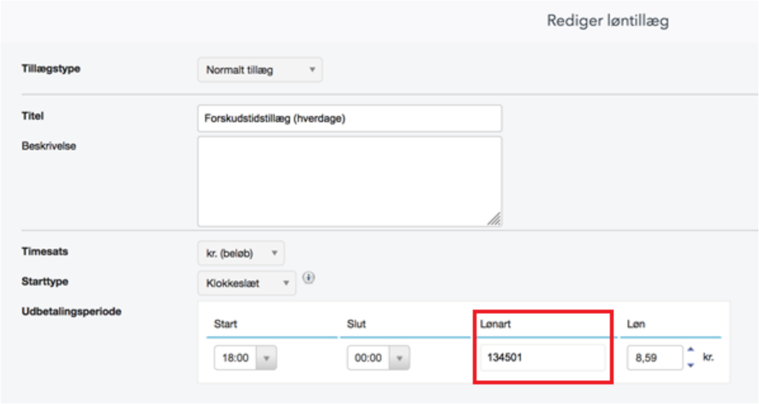Click the Start time field showing 18:00
Screen dimensions: 759x404
235,358
